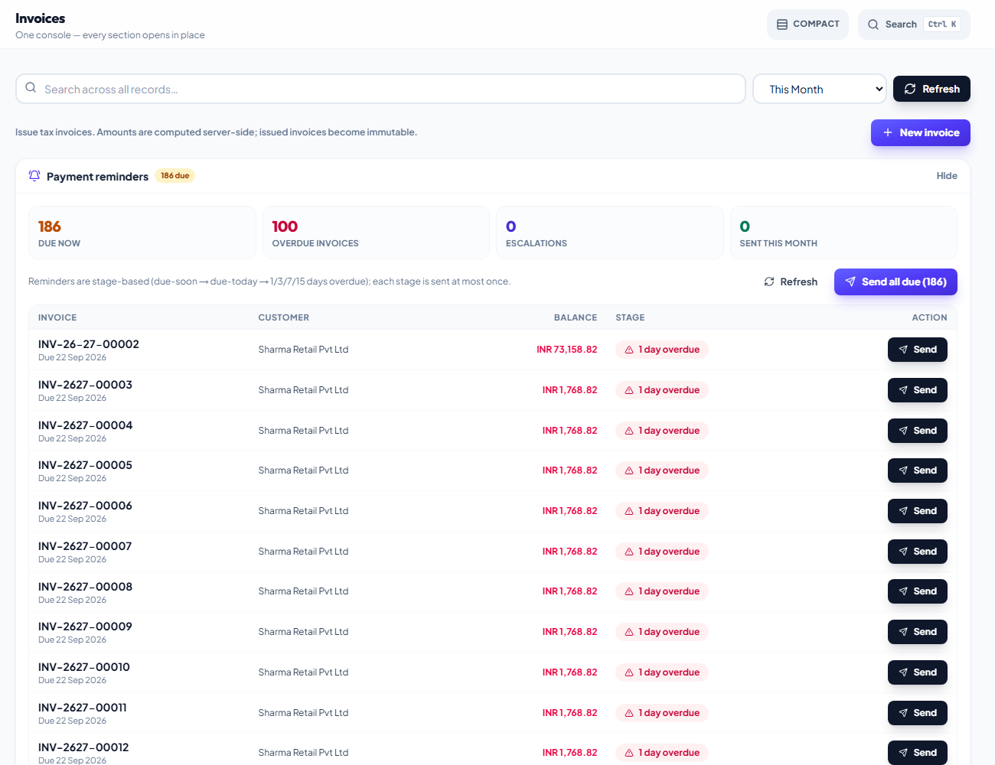Refresh the reminders list
Screen dimensions: 995x765
[791, 282]
